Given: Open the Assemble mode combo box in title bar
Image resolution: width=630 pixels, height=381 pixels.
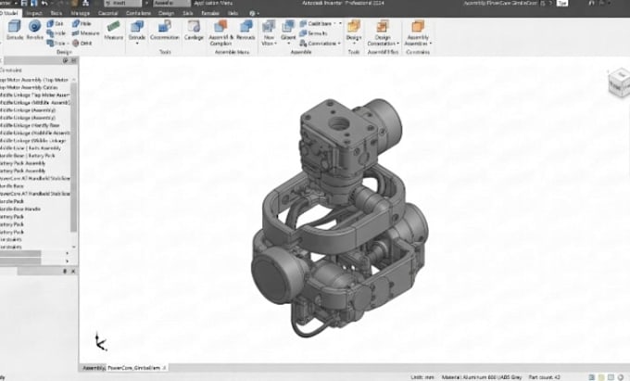Looking at the screenshot, I should point(172,3).
